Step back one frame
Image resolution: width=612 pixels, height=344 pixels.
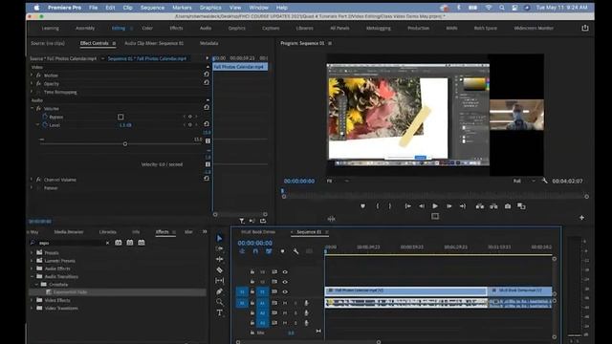(x=422, y=206)
